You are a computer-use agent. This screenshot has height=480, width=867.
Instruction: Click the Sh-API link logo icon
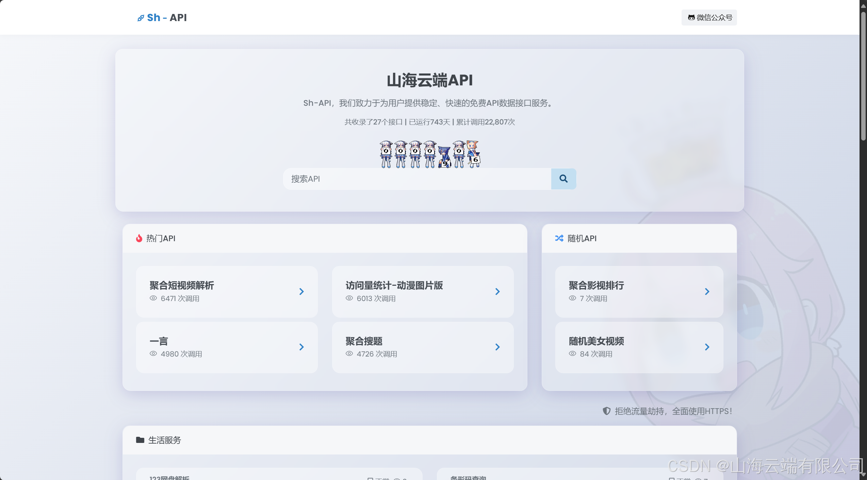(x=141, y=18)
